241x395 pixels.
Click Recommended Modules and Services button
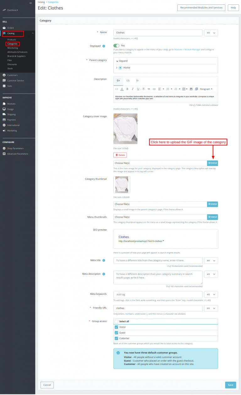coord(201,8)
